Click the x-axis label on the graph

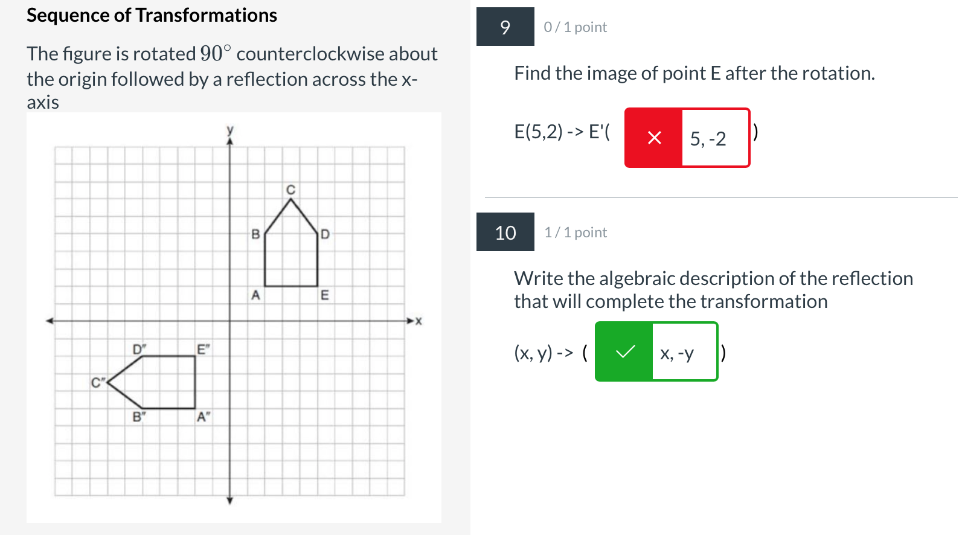point(417,321)
